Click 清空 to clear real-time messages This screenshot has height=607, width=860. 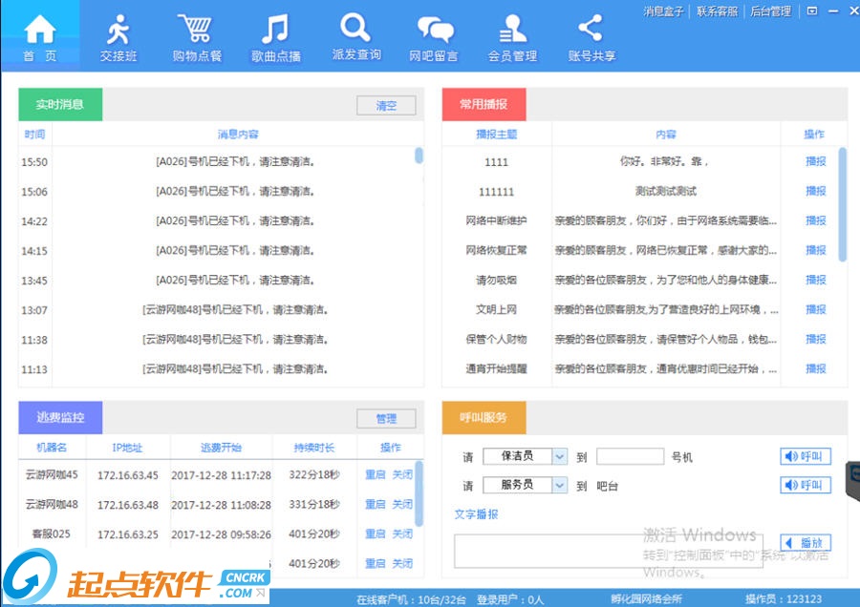[386, 106]
